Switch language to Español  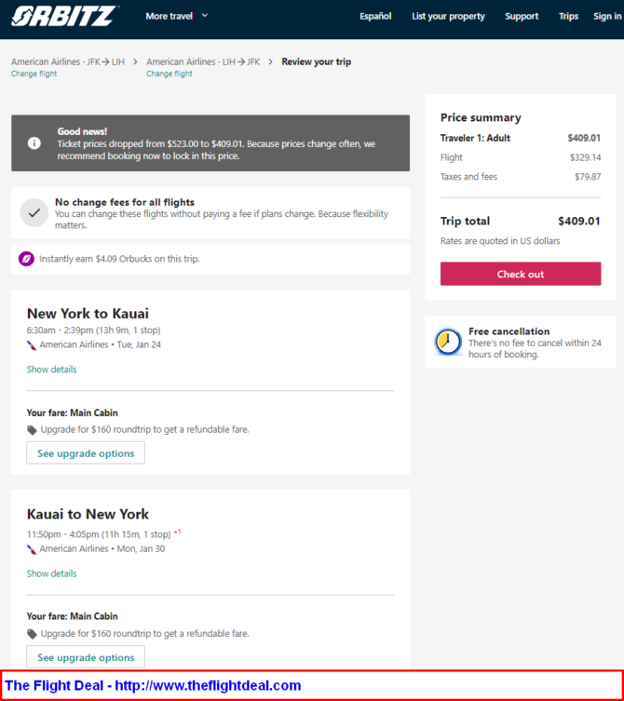coord(375,16)
